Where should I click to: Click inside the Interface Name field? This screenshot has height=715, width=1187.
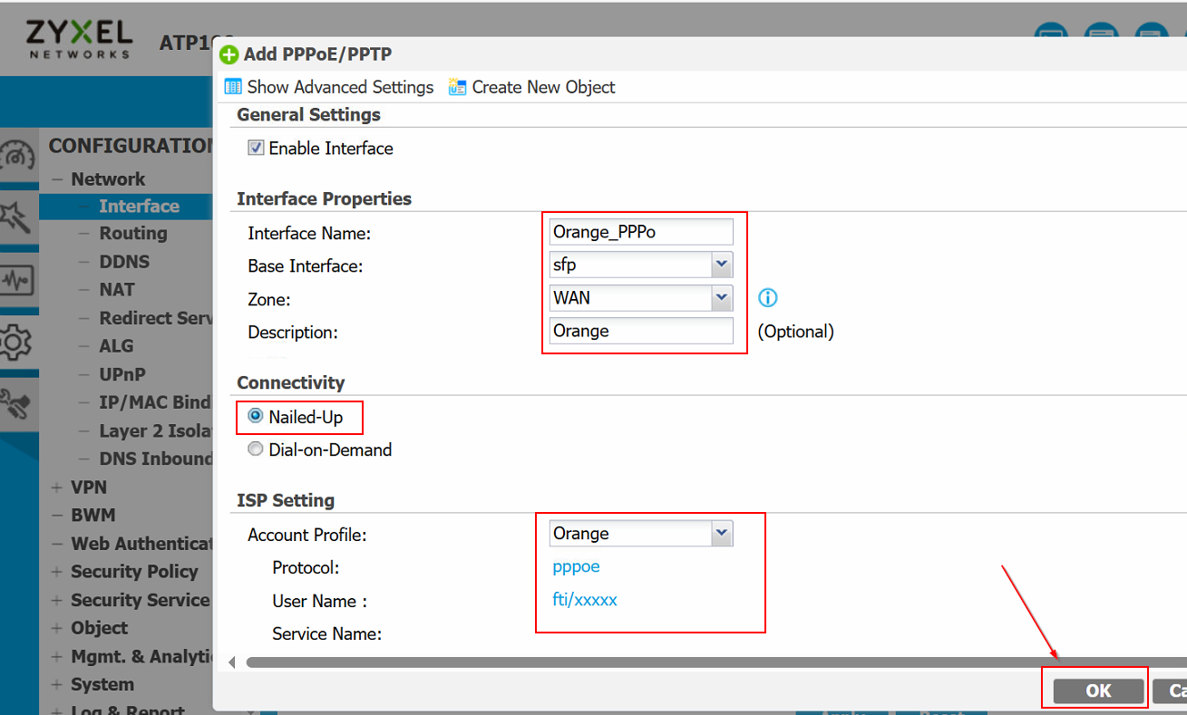pos(639,231)
